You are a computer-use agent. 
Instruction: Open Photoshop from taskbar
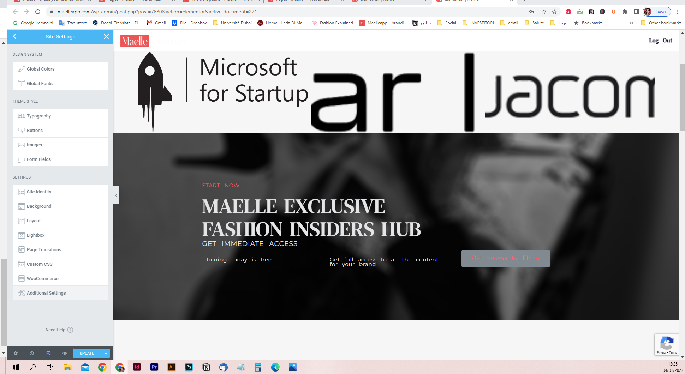point(189,367)
